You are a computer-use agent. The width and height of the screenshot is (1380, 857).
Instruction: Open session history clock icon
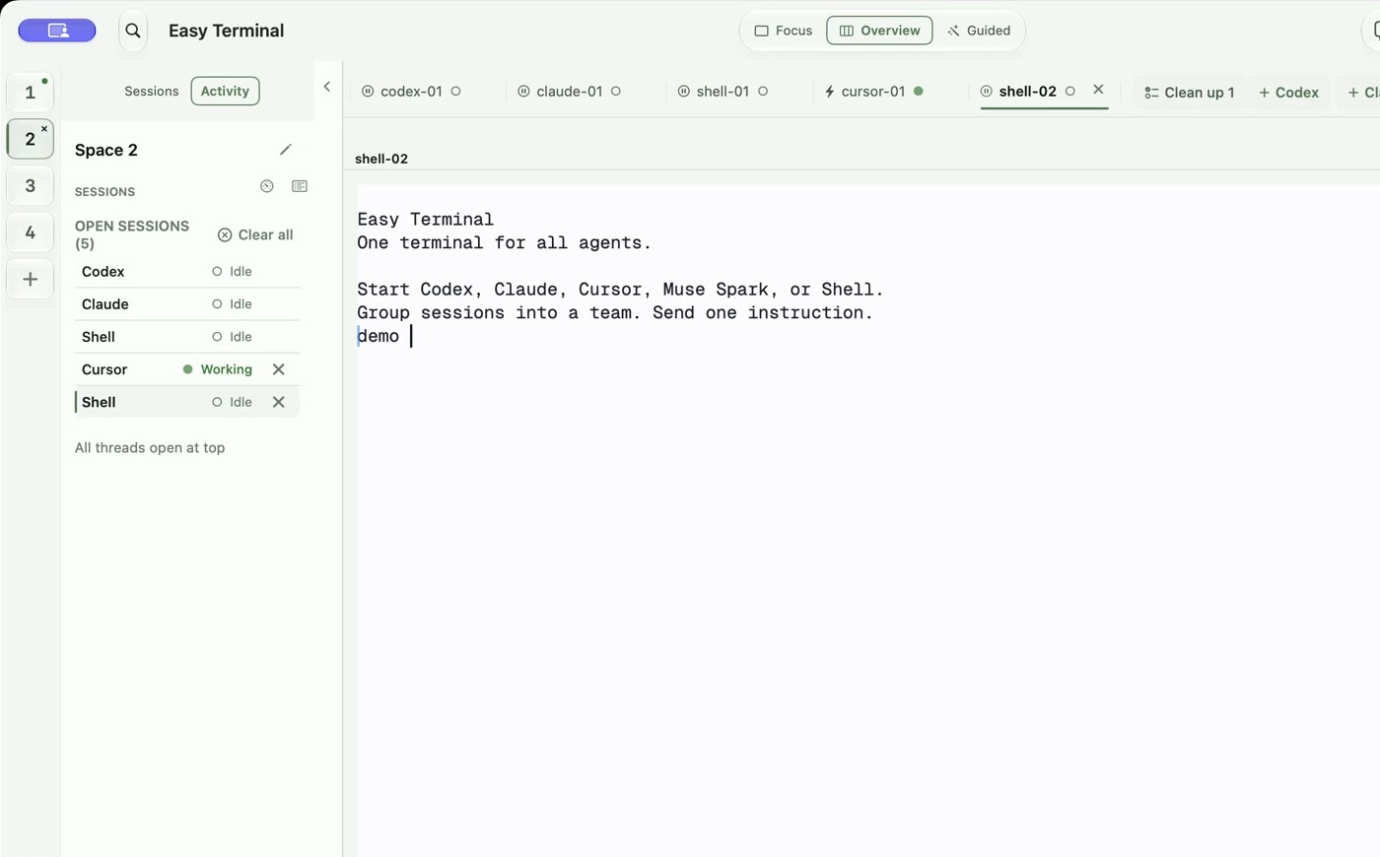(x=267, y=186)
